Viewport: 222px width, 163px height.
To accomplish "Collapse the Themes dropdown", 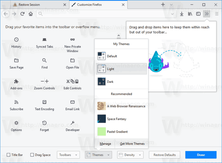I will tap(98, 155).
